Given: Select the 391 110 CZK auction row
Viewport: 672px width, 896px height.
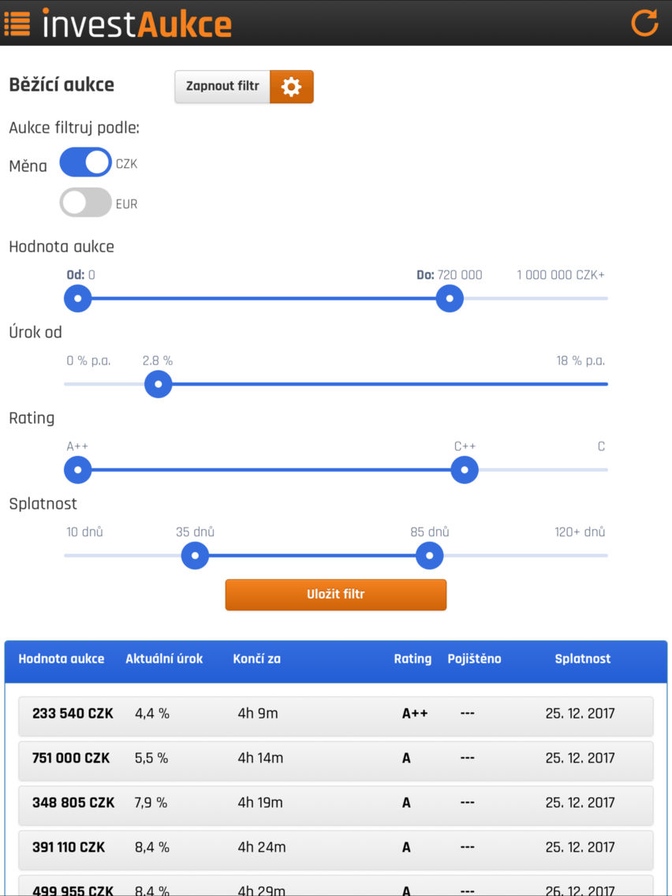Looking at the screenshot, I should click(x=335, y=850).
